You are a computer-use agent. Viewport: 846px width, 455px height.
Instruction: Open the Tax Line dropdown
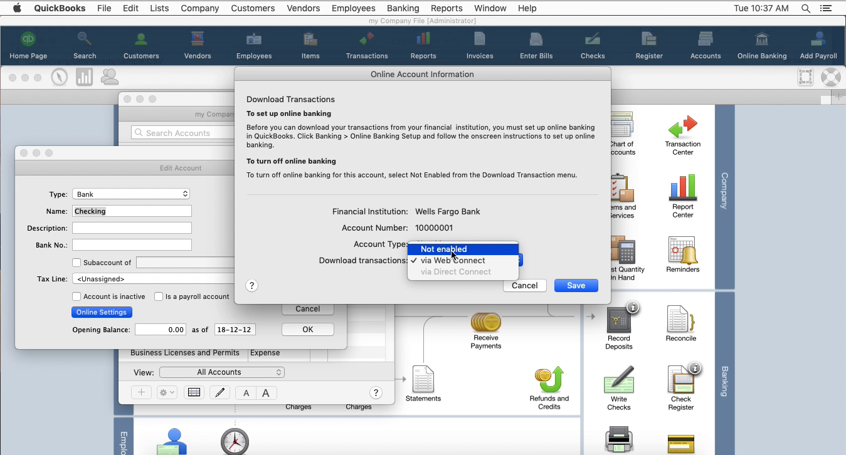coord(154,279)
